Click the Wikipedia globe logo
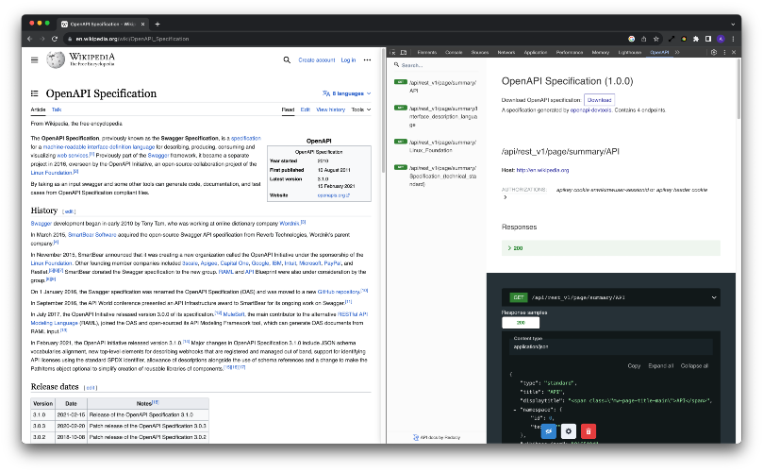Viewport: 763px width, 472px height. 55,59
